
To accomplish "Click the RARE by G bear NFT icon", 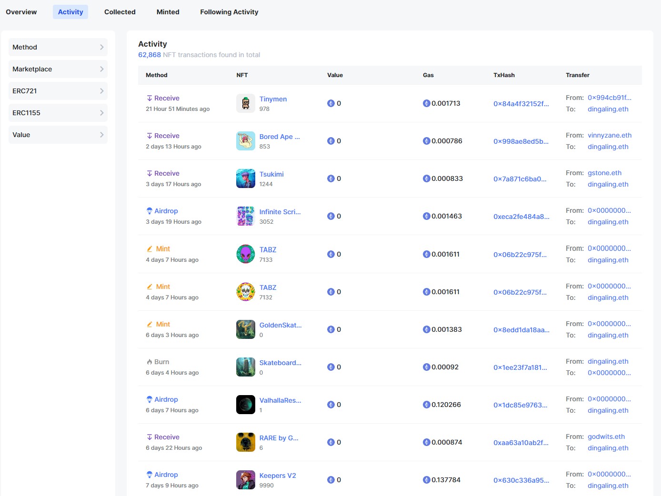I will click(245, 442).
